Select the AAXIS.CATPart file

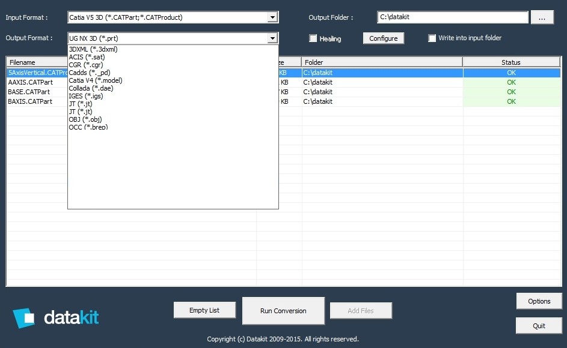[31, 82]
